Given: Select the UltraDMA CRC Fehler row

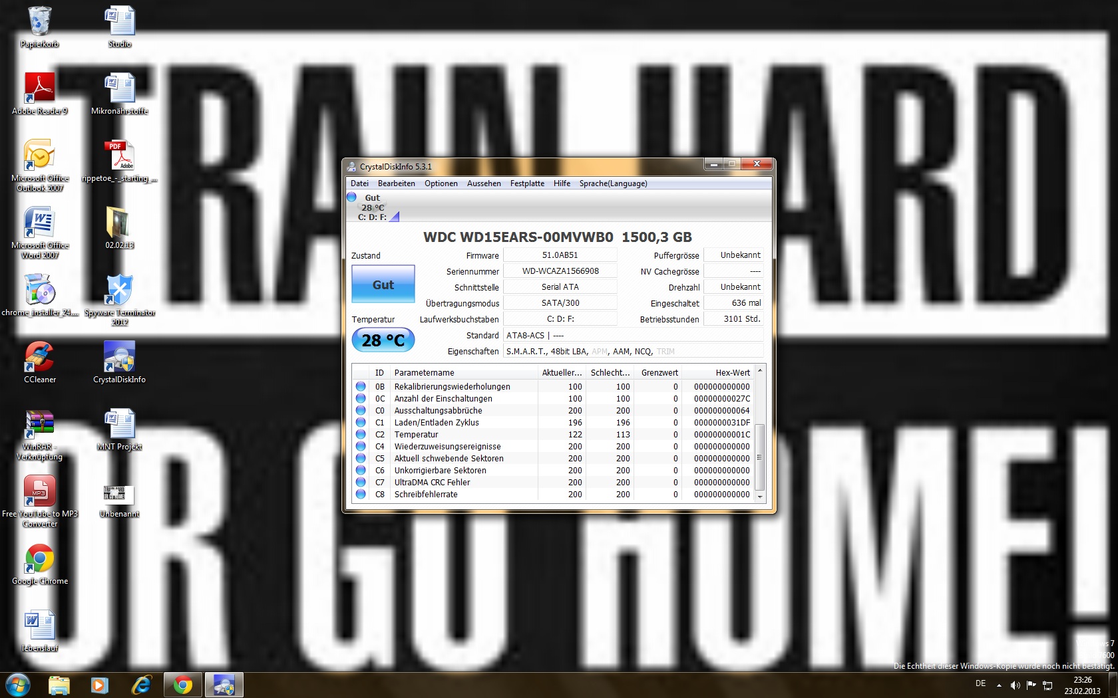Looking at the screenshot, I should click(x=554, y=483).
